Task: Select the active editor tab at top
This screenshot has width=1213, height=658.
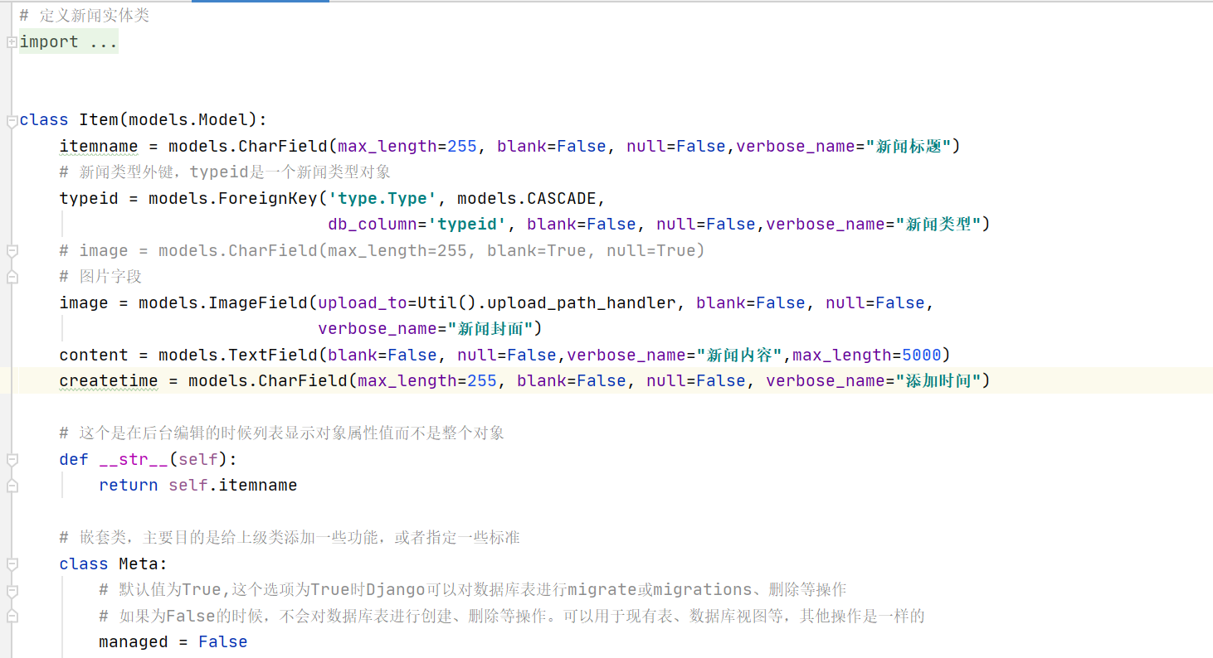Action: [x=260, y=3]
